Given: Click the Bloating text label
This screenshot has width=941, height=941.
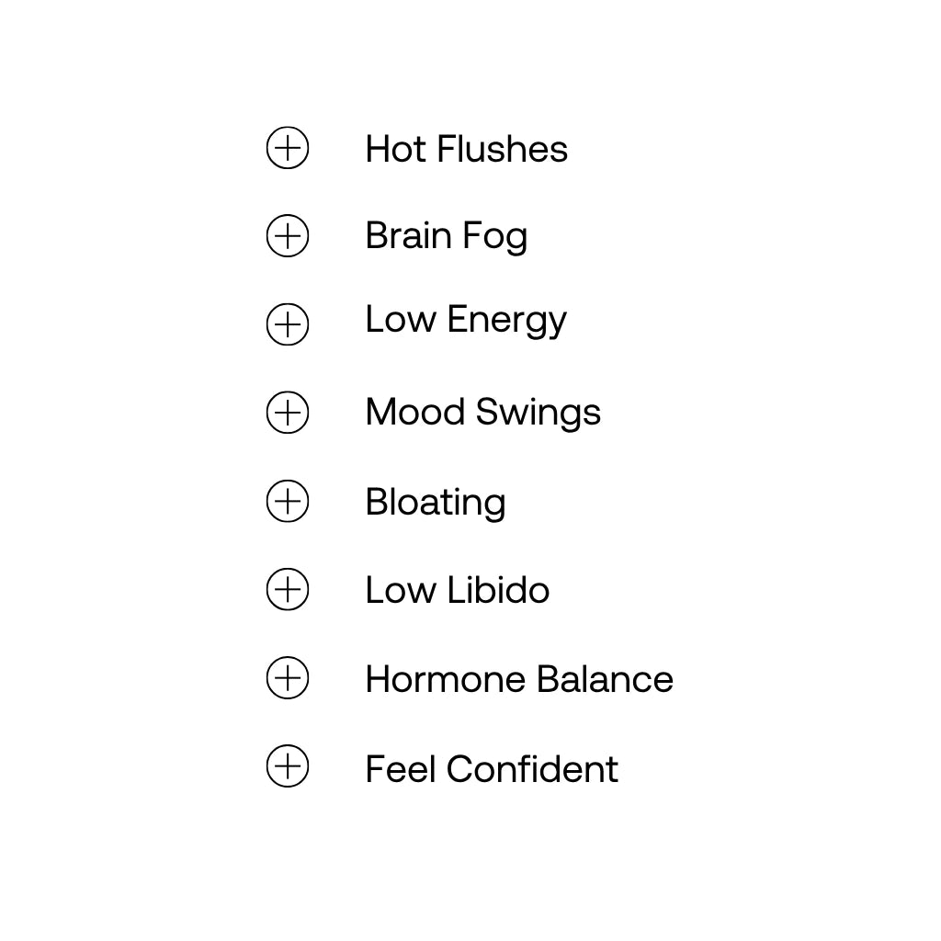Looking at the screenshot, I should click(436, 503).
